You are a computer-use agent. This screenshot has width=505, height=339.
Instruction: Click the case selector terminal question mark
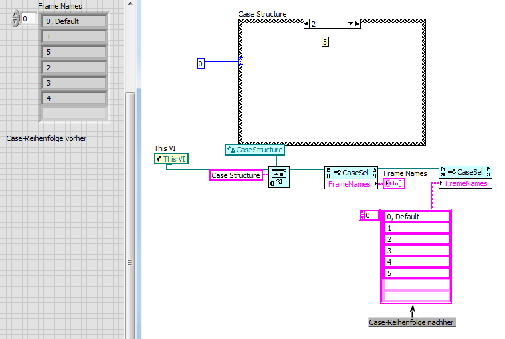coord(241,61)
